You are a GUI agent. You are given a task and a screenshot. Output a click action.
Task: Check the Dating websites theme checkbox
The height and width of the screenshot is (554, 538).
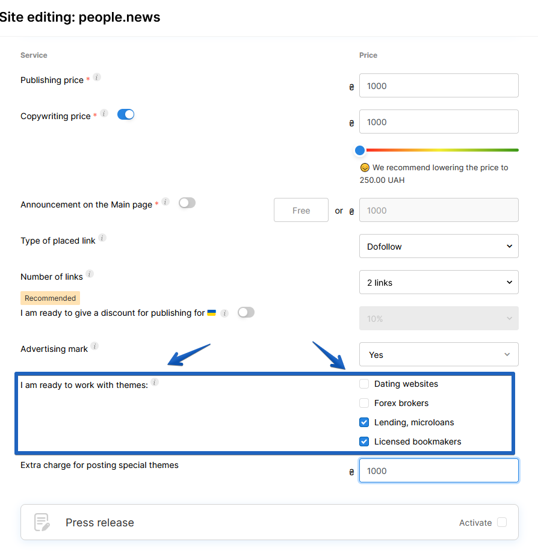tap(364, 384)
